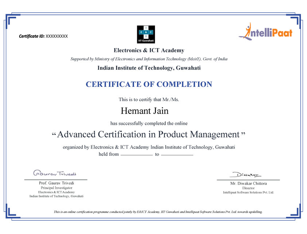
Task: Click the 'organized by Electronics & ICT Academy' line
Action: click(149, 147)
